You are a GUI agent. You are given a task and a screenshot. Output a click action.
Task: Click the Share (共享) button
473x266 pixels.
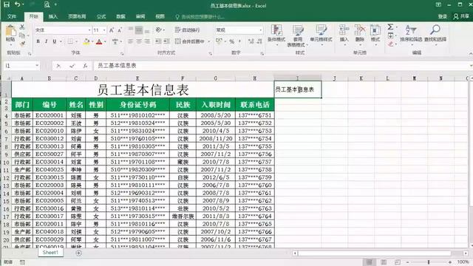461,16
